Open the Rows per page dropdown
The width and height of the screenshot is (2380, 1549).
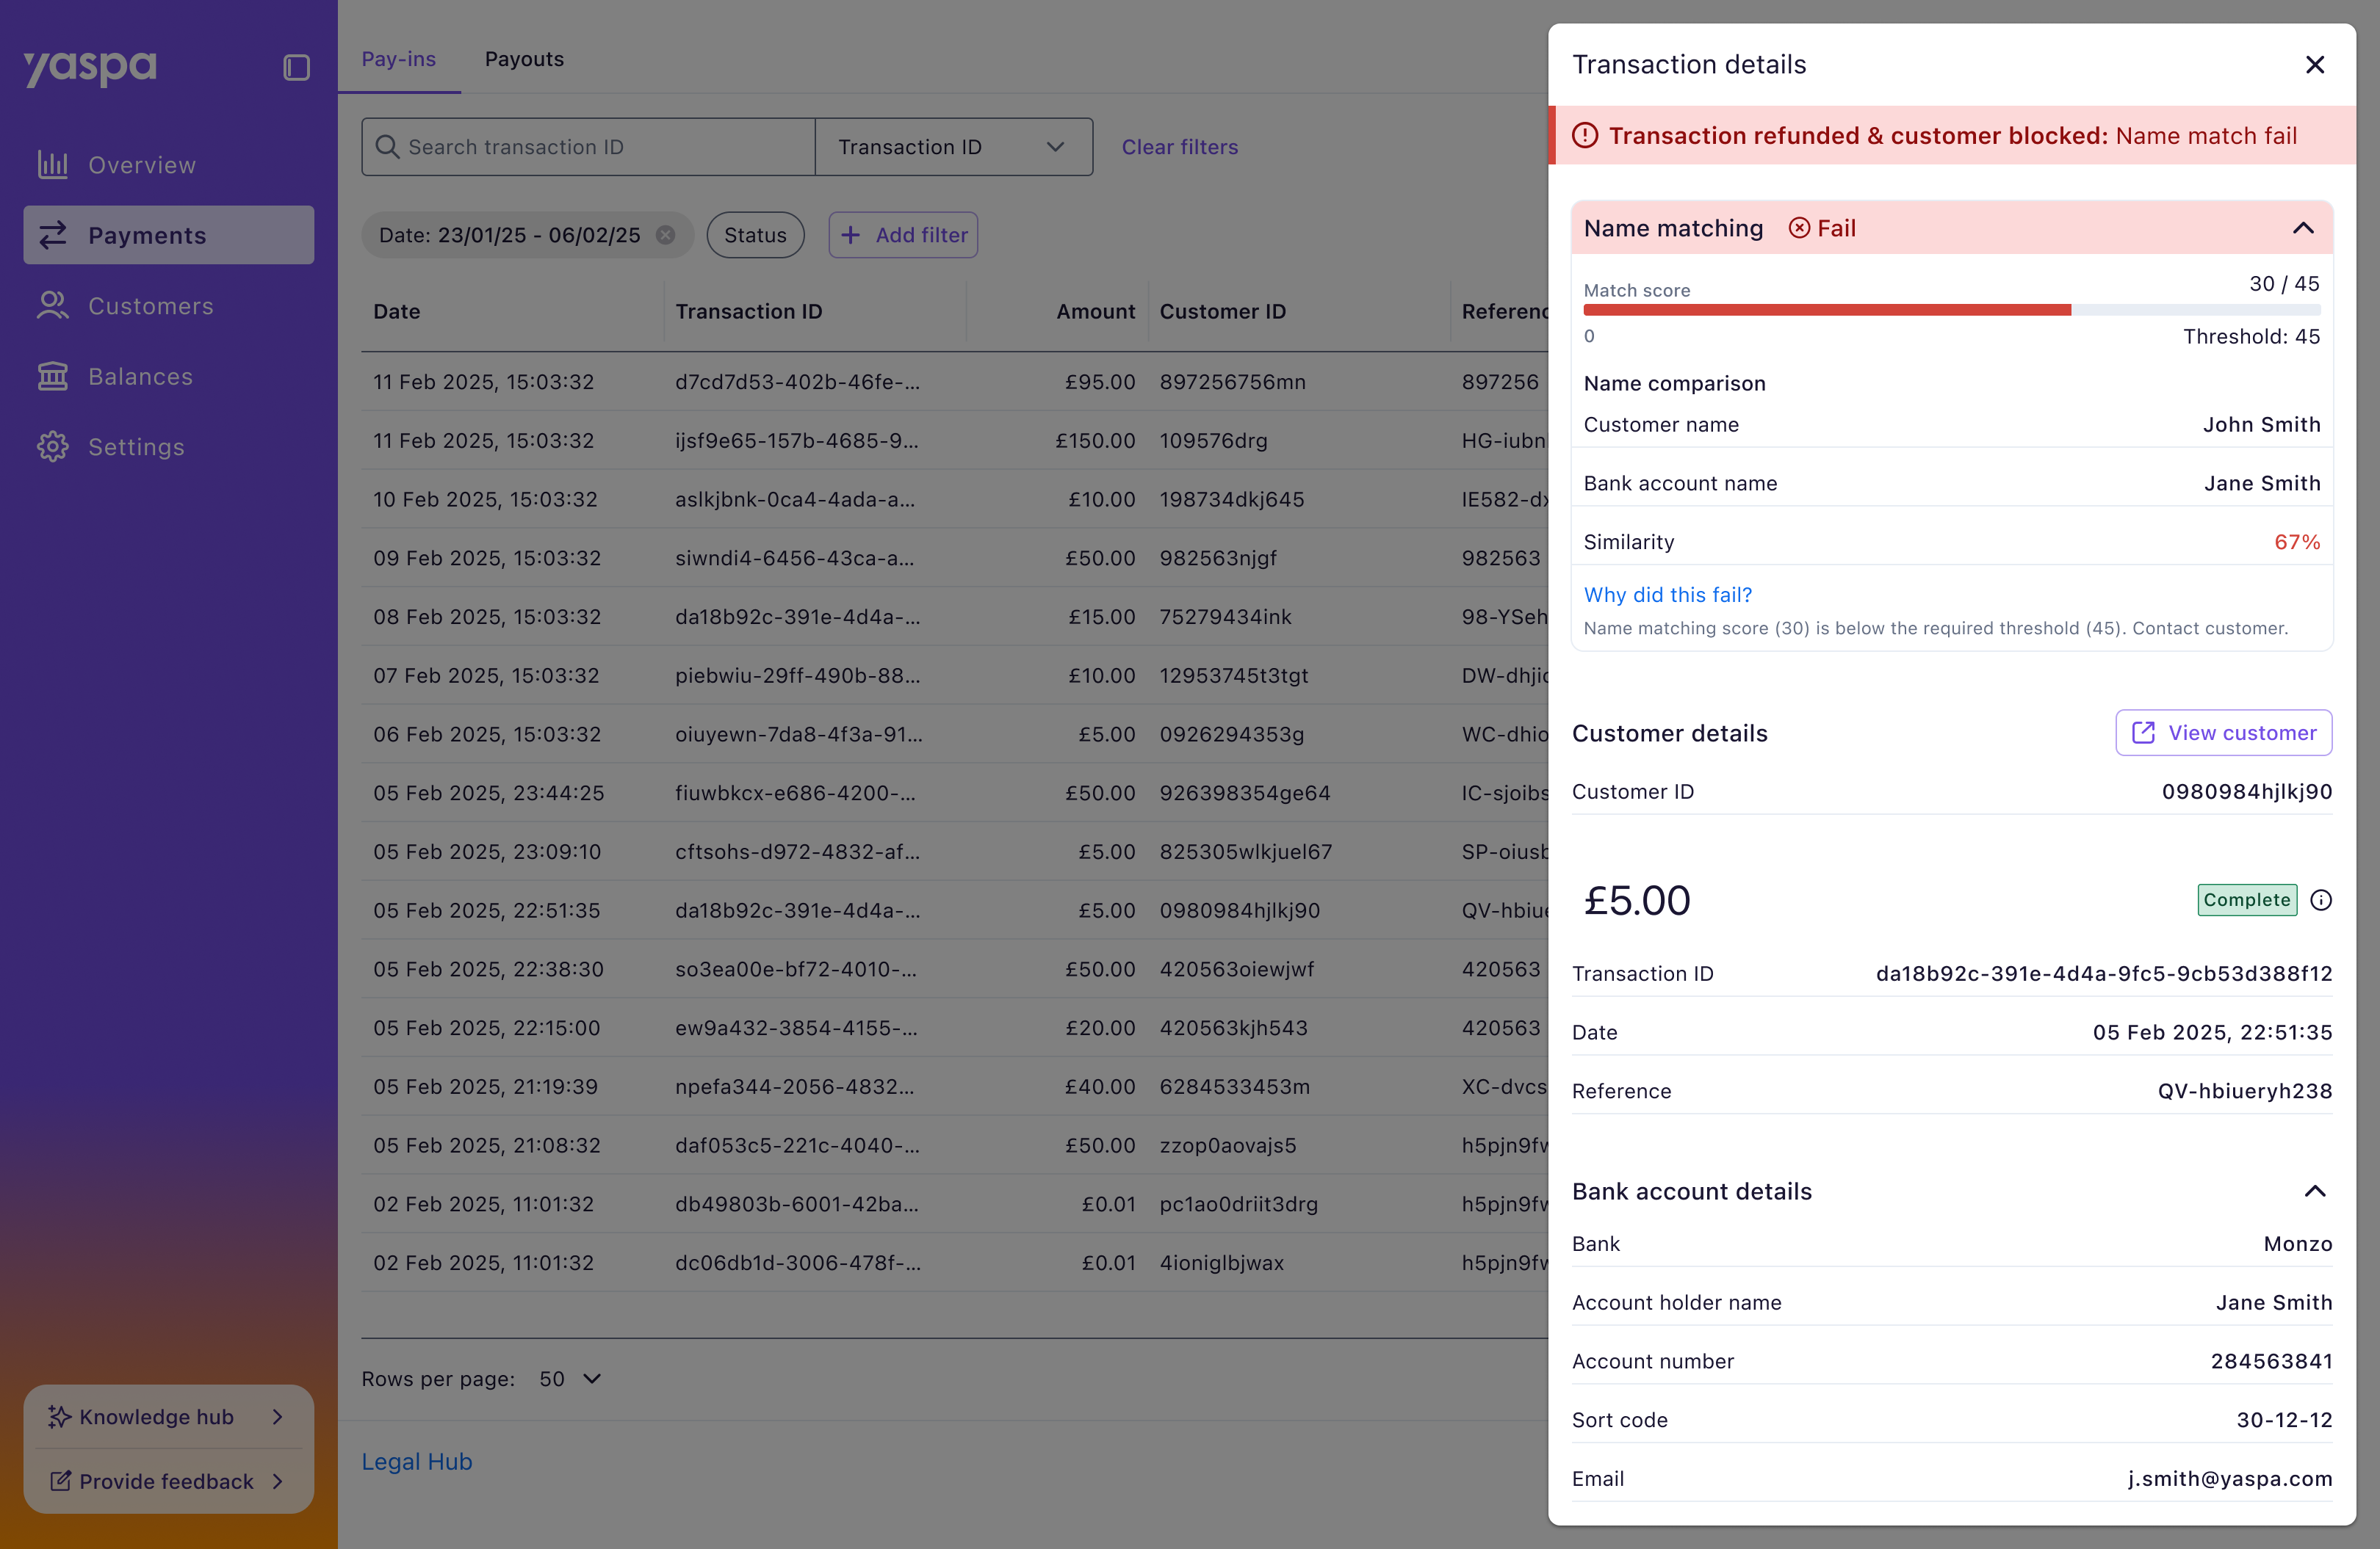pyautogui.click(x=570, y=1379)
